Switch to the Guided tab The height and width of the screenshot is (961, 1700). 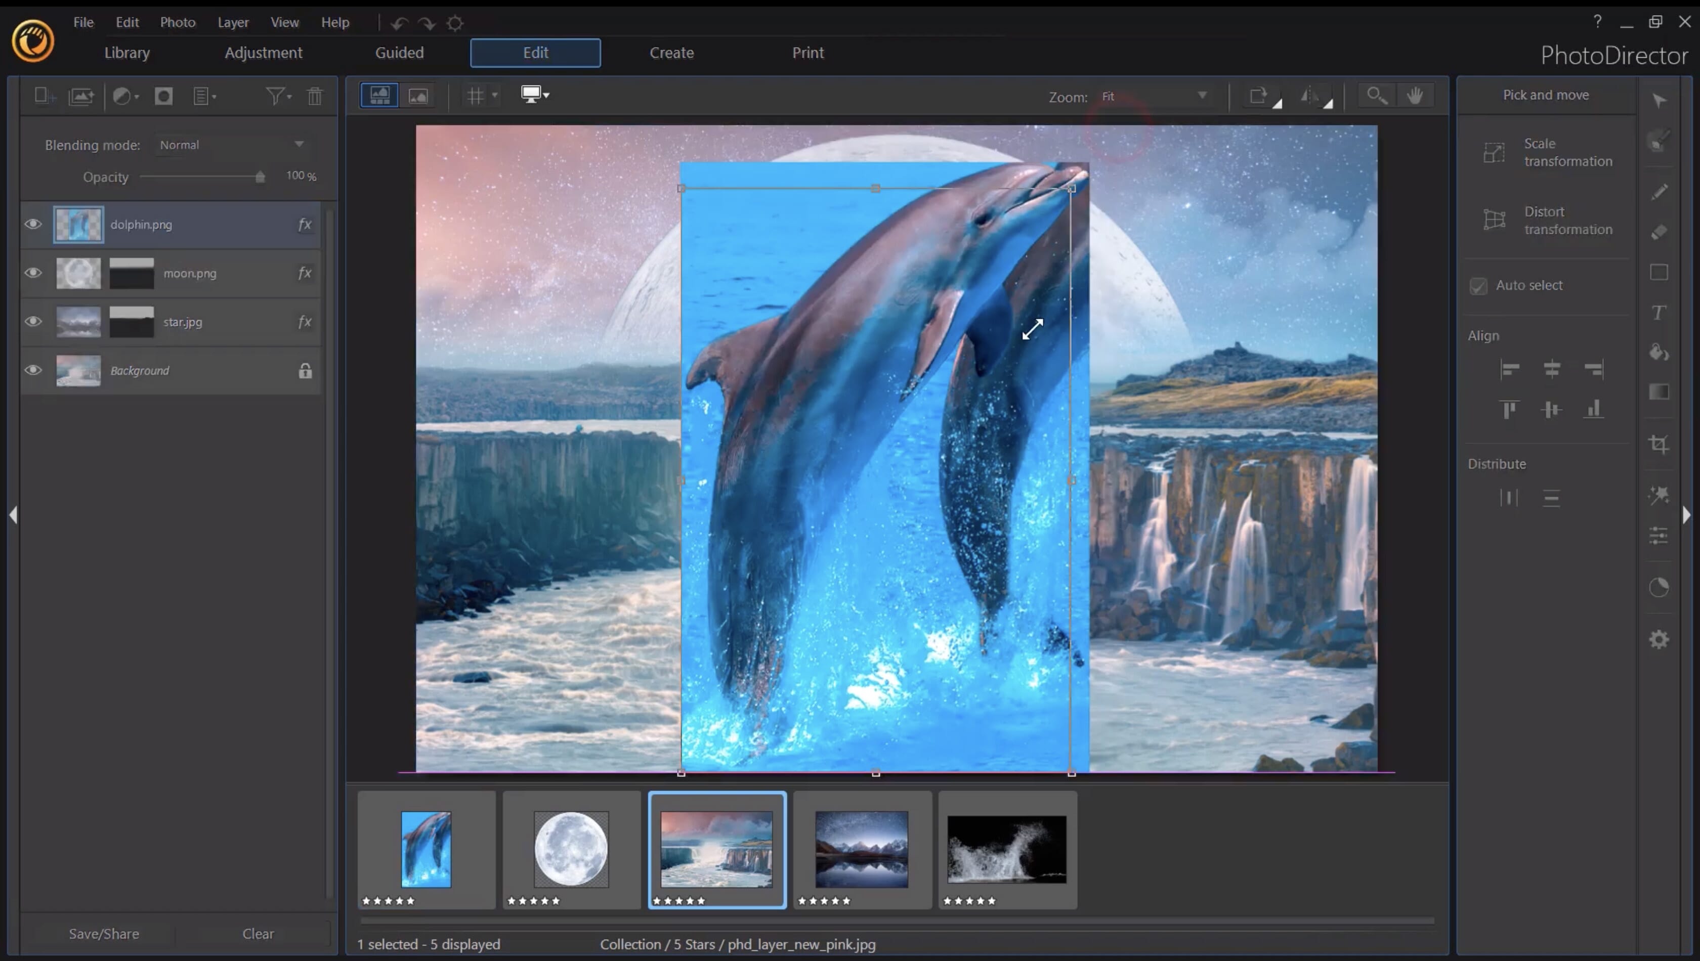pyautogui.click(x=398, y=52)
